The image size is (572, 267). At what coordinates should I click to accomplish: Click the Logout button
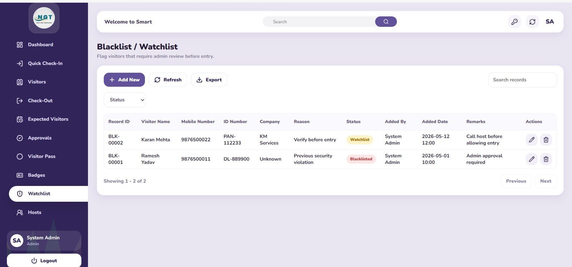coord(44,260)
